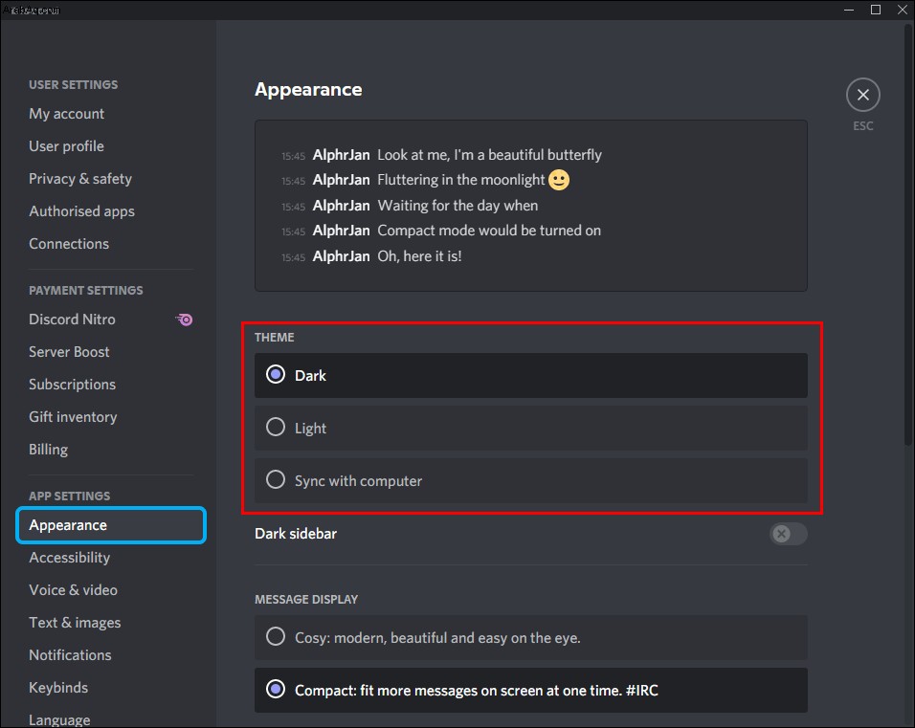The height and width of the screenshot is (728, 915).
Task: Click the 'Fluttering in the moonlight' message text
Action: [460, 180]
